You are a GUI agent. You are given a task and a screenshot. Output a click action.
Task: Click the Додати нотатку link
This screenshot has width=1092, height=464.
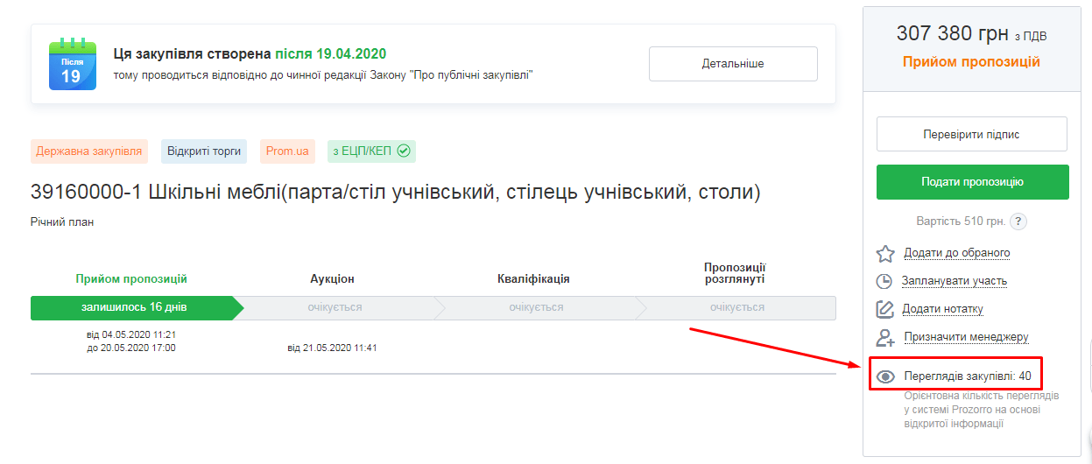pos(943,309)
